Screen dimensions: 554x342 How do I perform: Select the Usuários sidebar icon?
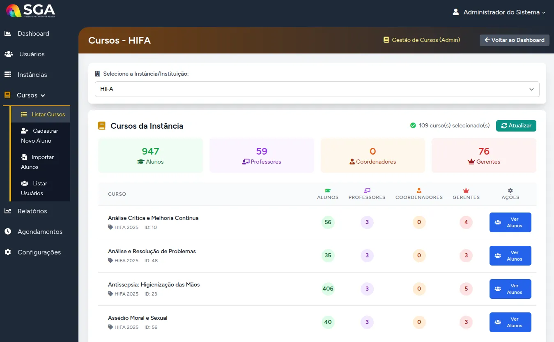coord(8,54)
